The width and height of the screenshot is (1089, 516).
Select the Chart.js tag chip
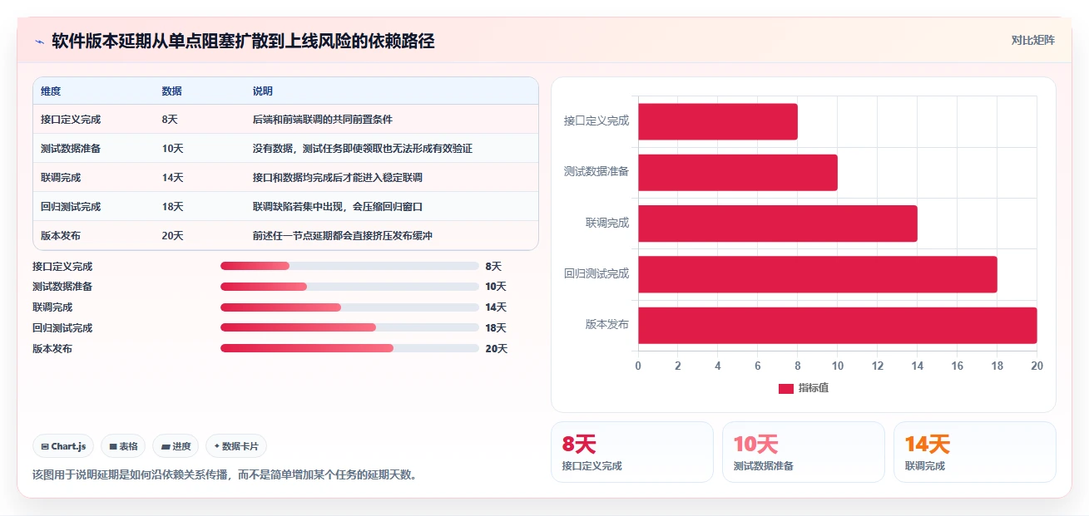[x=63, y=446]
